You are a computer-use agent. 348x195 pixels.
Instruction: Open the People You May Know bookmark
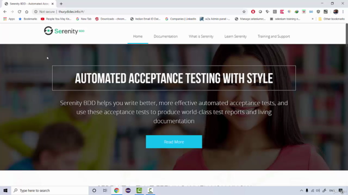(56, 19)
